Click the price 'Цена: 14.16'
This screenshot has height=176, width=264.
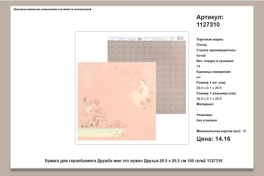point(213,139)
